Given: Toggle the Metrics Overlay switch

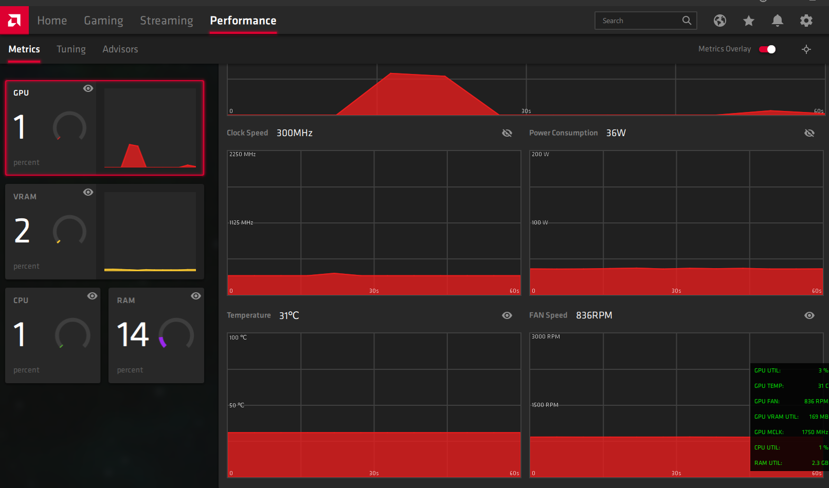Looking at the screenshot, I should click(767, 49).
